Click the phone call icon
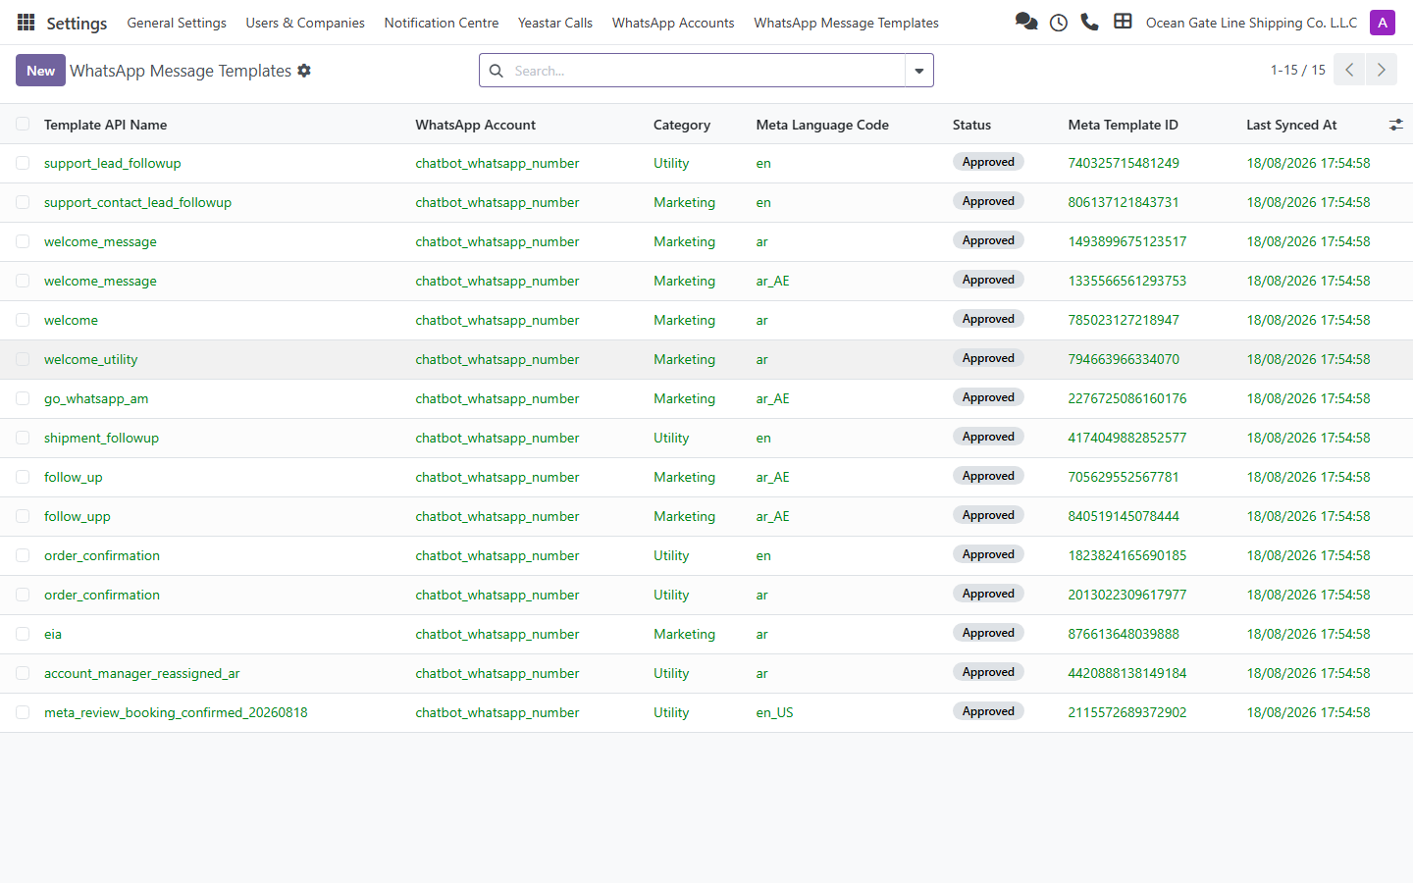This screenshot has width=1413, height=883. click(1089, 22)
